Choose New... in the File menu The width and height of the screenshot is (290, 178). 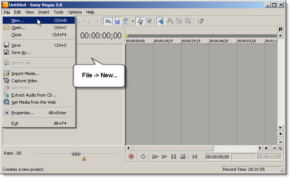pos(39,20)
